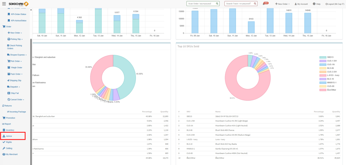Open Help from the top bar
This screenshot has height=165, width=346.
(317, 4)
